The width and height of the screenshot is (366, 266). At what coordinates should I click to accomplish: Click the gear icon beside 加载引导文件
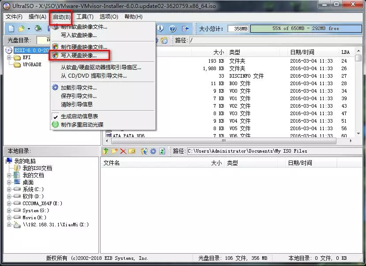(x=55, y=87)
